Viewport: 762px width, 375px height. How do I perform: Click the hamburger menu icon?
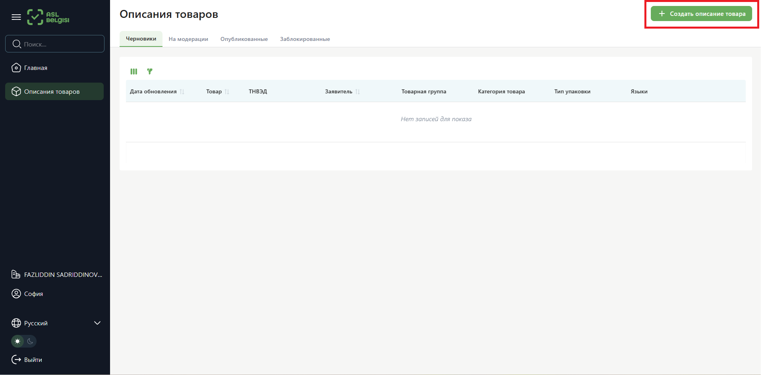tap(16, 17)
